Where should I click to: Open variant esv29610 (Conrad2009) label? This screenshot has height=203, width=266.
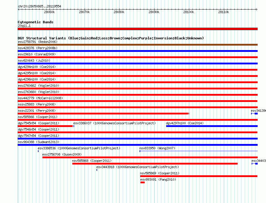(37, 54)
